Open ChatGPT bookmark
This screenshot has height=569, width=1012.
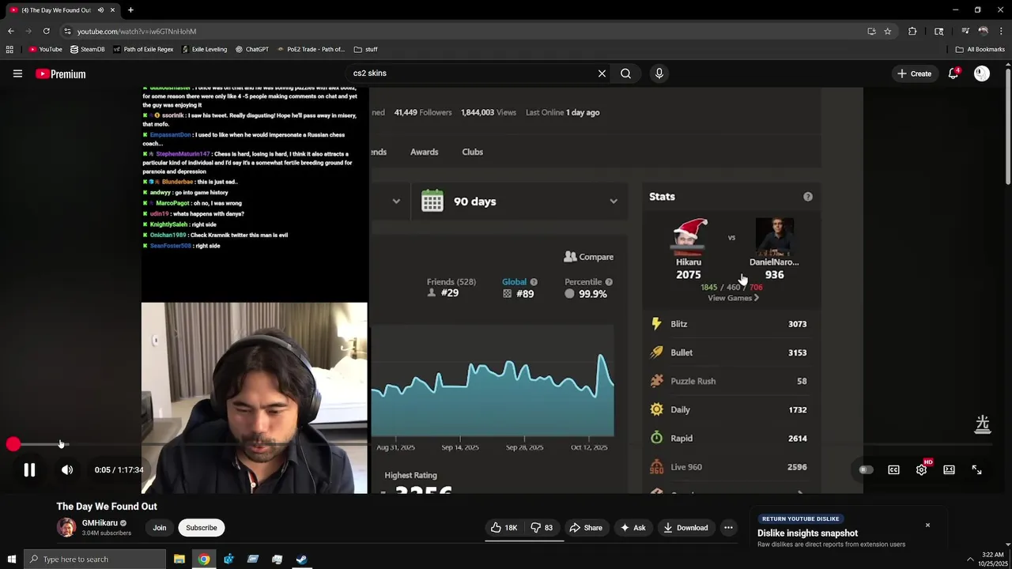pos(252,49)
